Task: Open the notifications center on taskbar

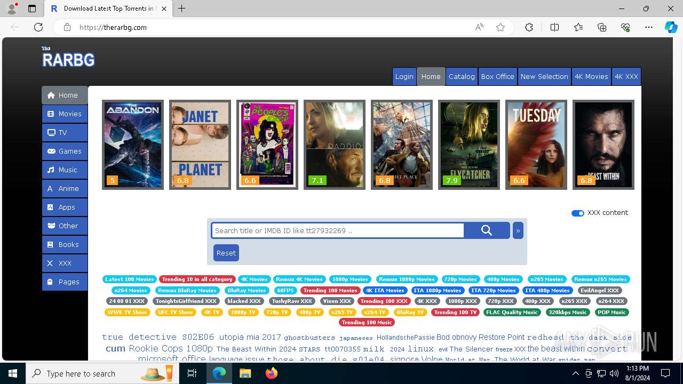Action: click(665, 373)
